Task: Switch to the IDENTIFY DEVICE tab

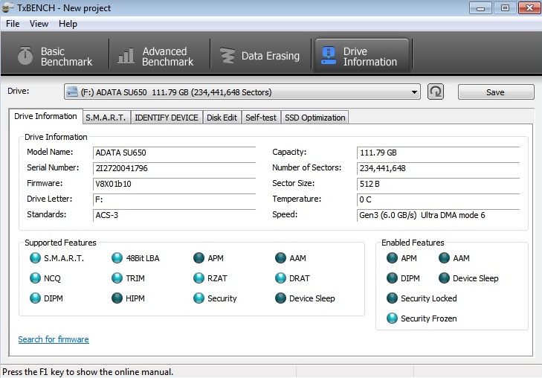Action: [167, 118]
